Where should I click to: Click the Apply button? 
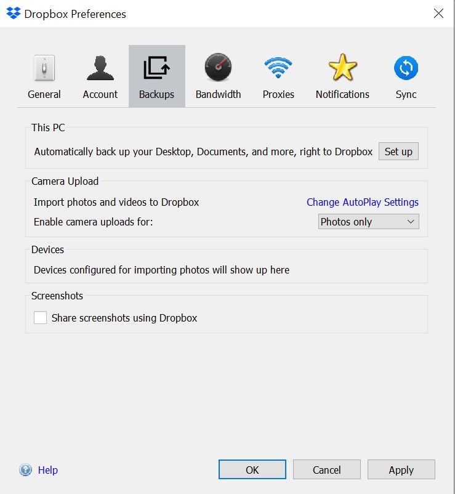(x=401, y=470)
